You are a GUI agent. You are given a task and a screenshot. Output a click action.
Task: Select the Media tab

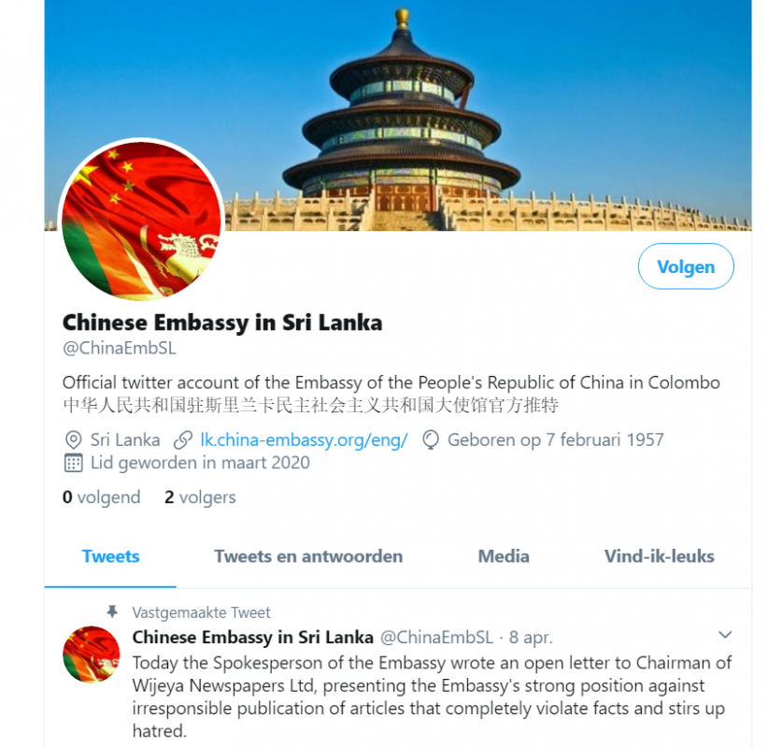coord(504,556)
